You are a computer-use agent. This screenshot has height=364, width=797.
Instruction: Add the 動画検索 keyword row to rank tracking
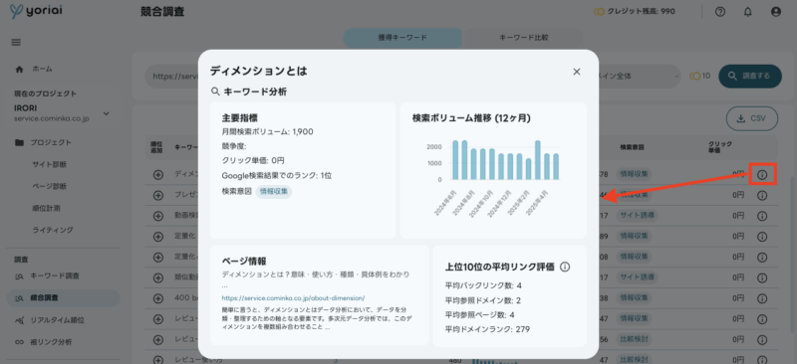coord(158,216)
